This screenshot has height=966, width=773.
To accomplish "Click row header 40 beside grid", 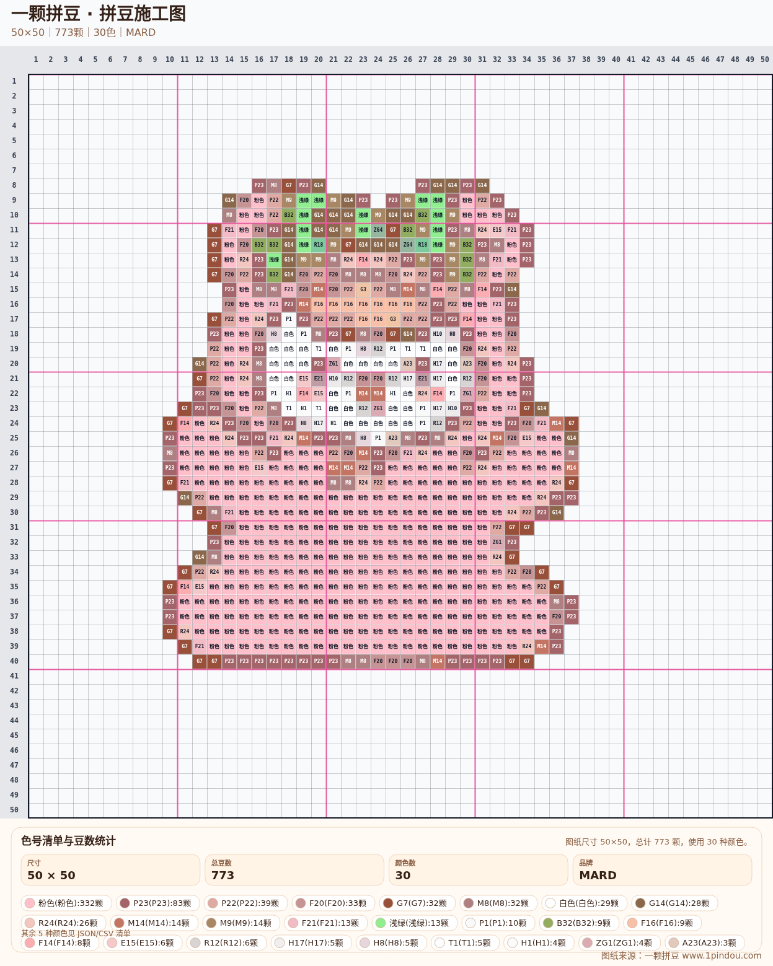I will (14, 661).
